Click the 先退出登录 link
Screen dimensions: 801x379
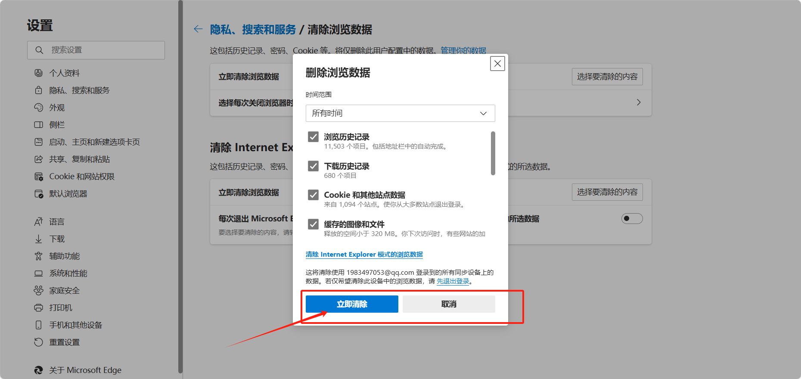click(x=453, y=281)
